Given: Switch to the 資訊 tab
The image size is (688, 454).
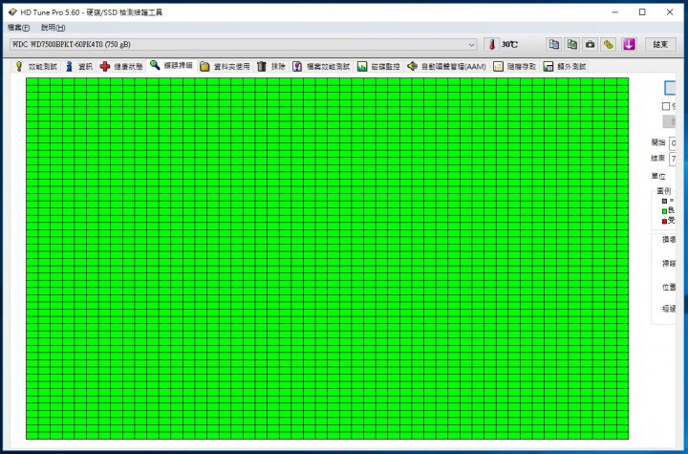Looking at the screenshot, I should coord(79,66).
